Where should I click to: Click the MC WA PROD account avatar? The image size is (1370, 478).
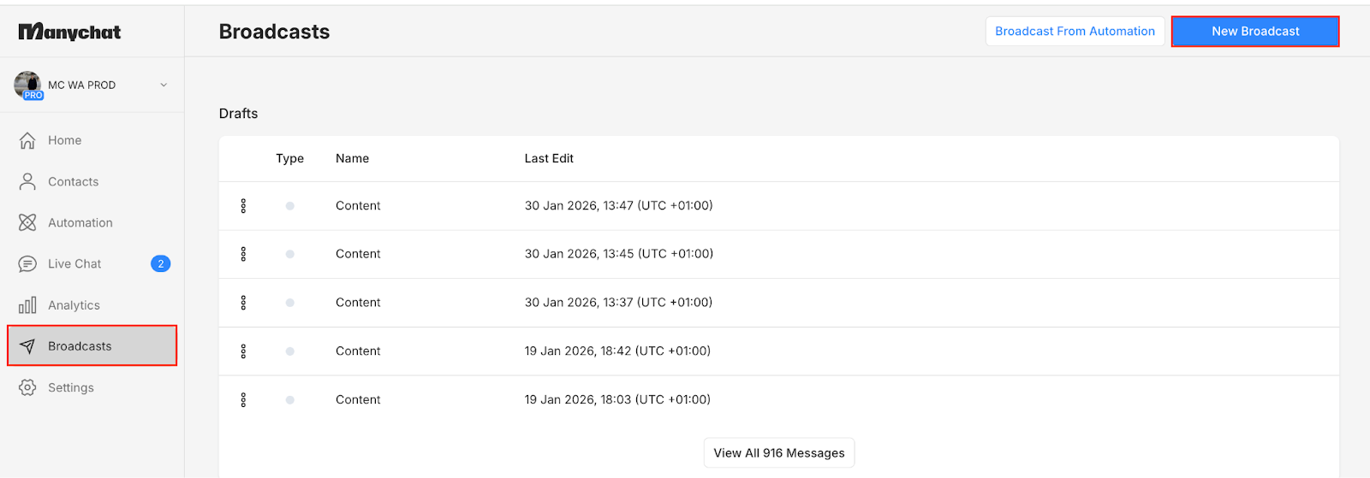[27, 85]
